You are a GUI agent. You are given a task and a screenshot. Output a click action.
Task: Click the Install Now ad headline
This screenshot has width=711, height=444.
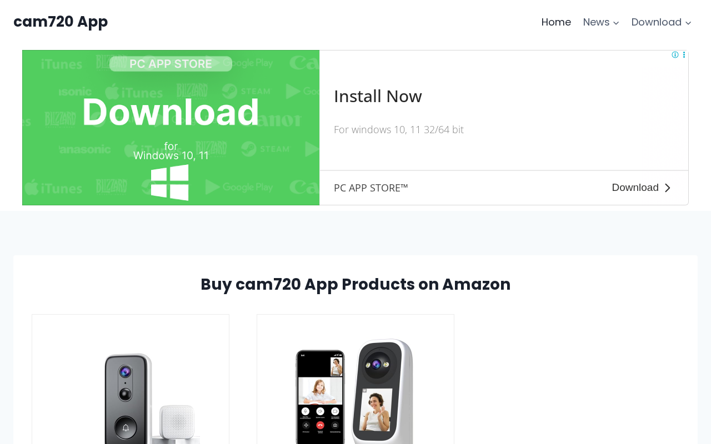click(378, 96)
